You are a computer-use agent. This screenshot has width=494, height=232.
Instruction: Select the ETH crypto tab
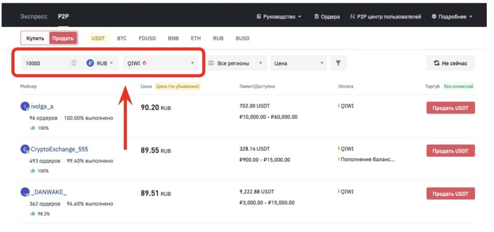[x=196, y=39]
